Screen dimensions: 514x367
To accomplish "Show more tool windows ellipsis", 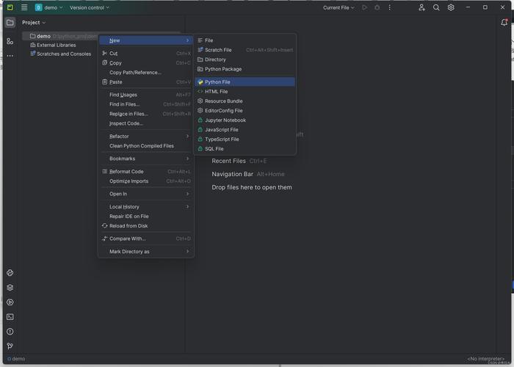I will pos(10,56).
